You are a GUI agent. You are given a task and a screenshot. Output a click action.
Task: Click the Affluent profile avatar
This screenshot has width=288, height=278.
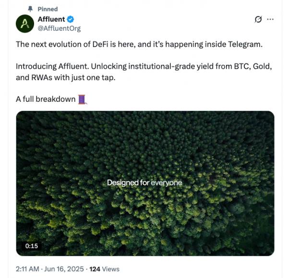coord(24,24)
